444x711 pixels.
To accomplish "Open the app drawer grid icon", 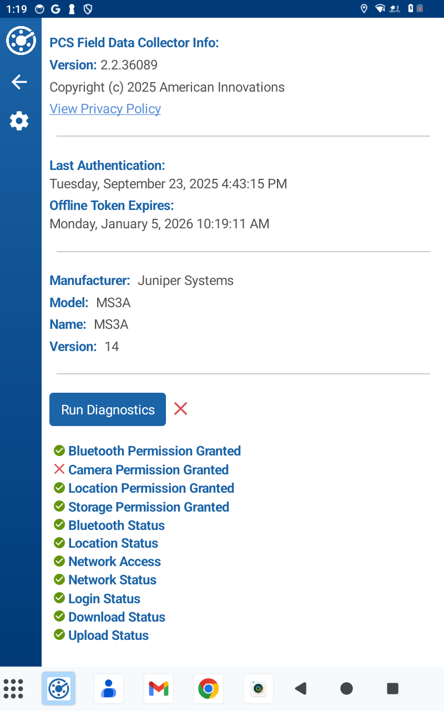I will point(13,689).
